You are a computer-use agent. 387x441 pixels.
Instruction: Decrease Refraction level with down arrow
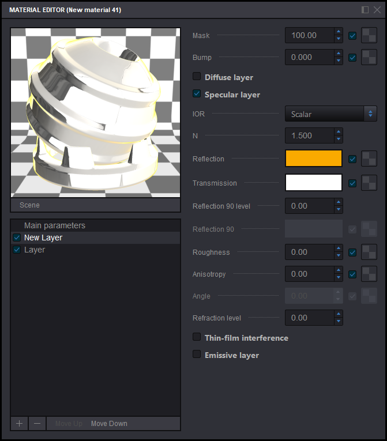click(x=339, y=321)
